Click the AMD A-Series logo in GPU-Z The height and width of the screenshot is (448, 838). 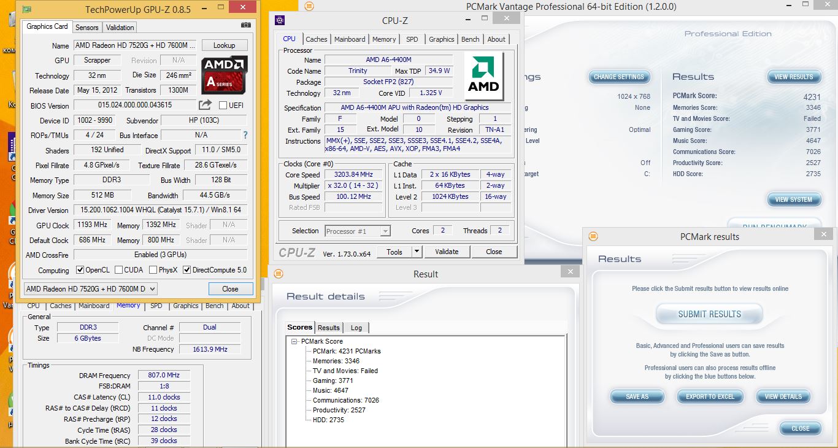[225, 75]
